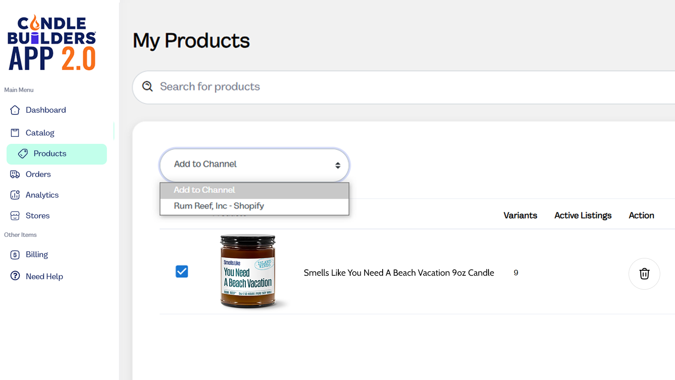675x380 pixels.
Task: Sort by the Active Listings column header
Action: pos(583,215)
